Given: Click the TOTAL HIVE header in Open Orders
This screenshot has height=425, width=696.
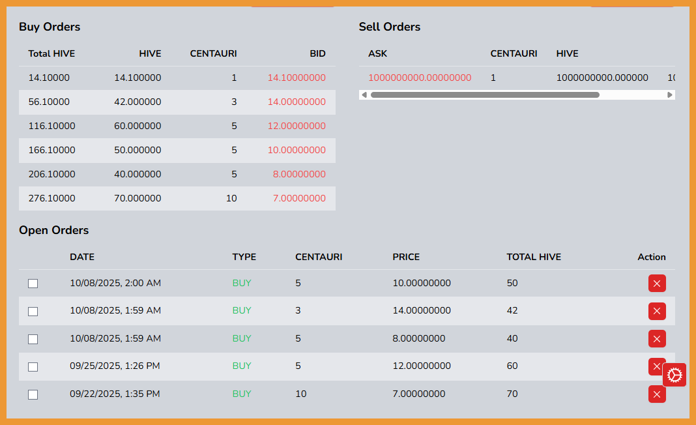Looking at the screenshot, I should coord(534,257).
